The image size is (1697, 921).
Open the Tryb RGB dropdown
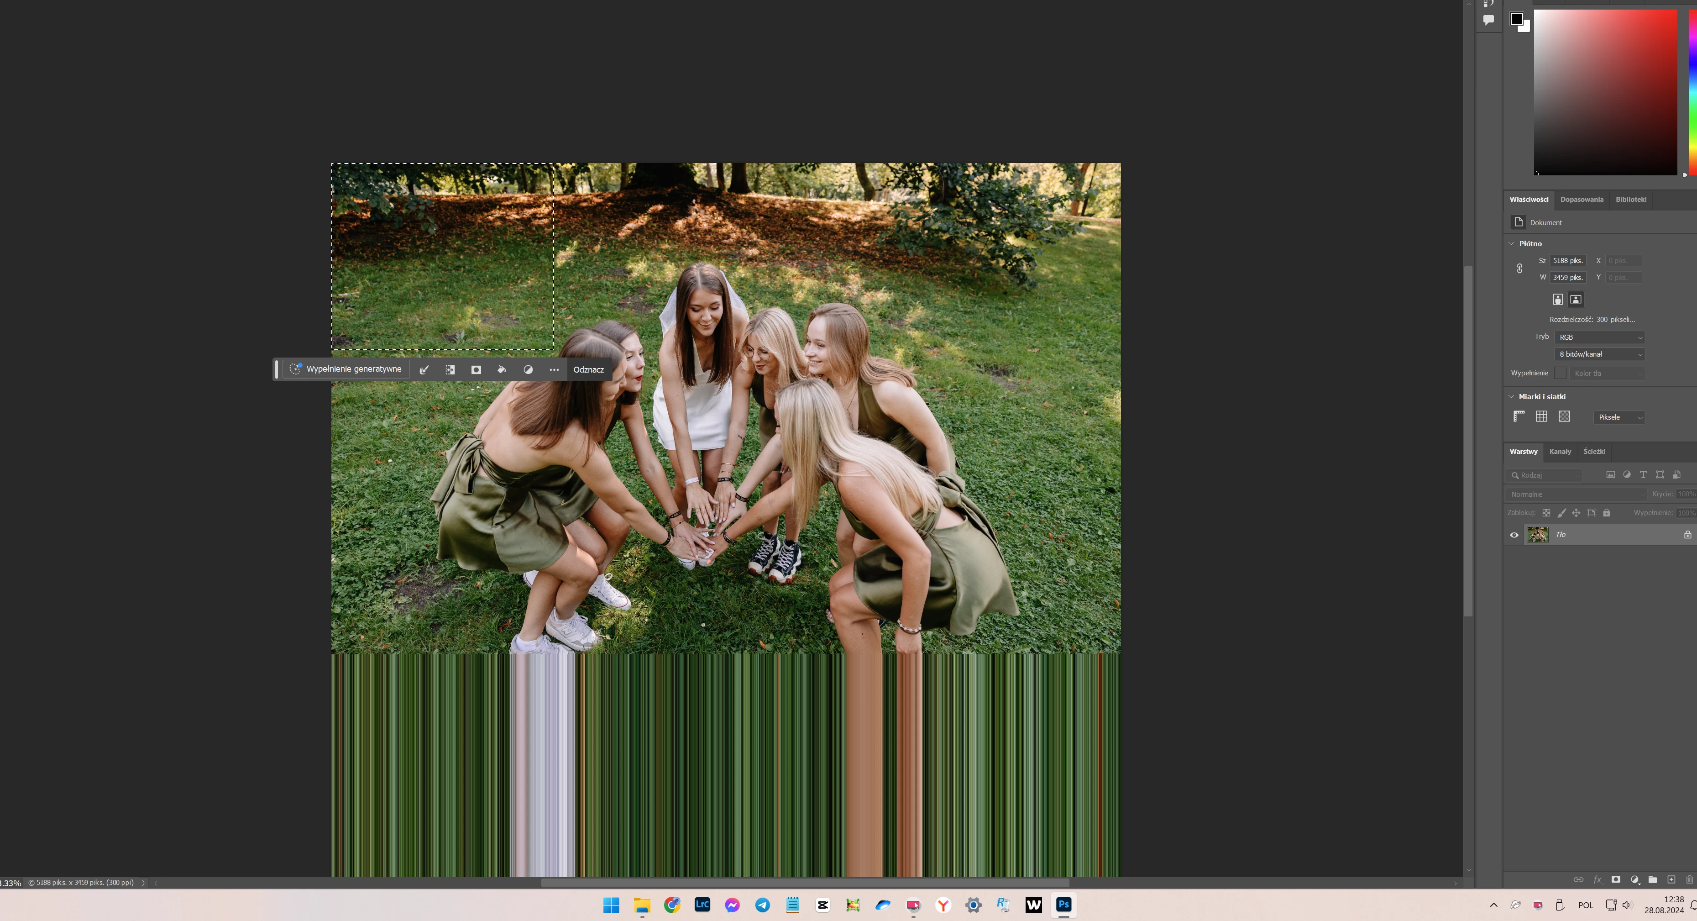[1599, 337]
